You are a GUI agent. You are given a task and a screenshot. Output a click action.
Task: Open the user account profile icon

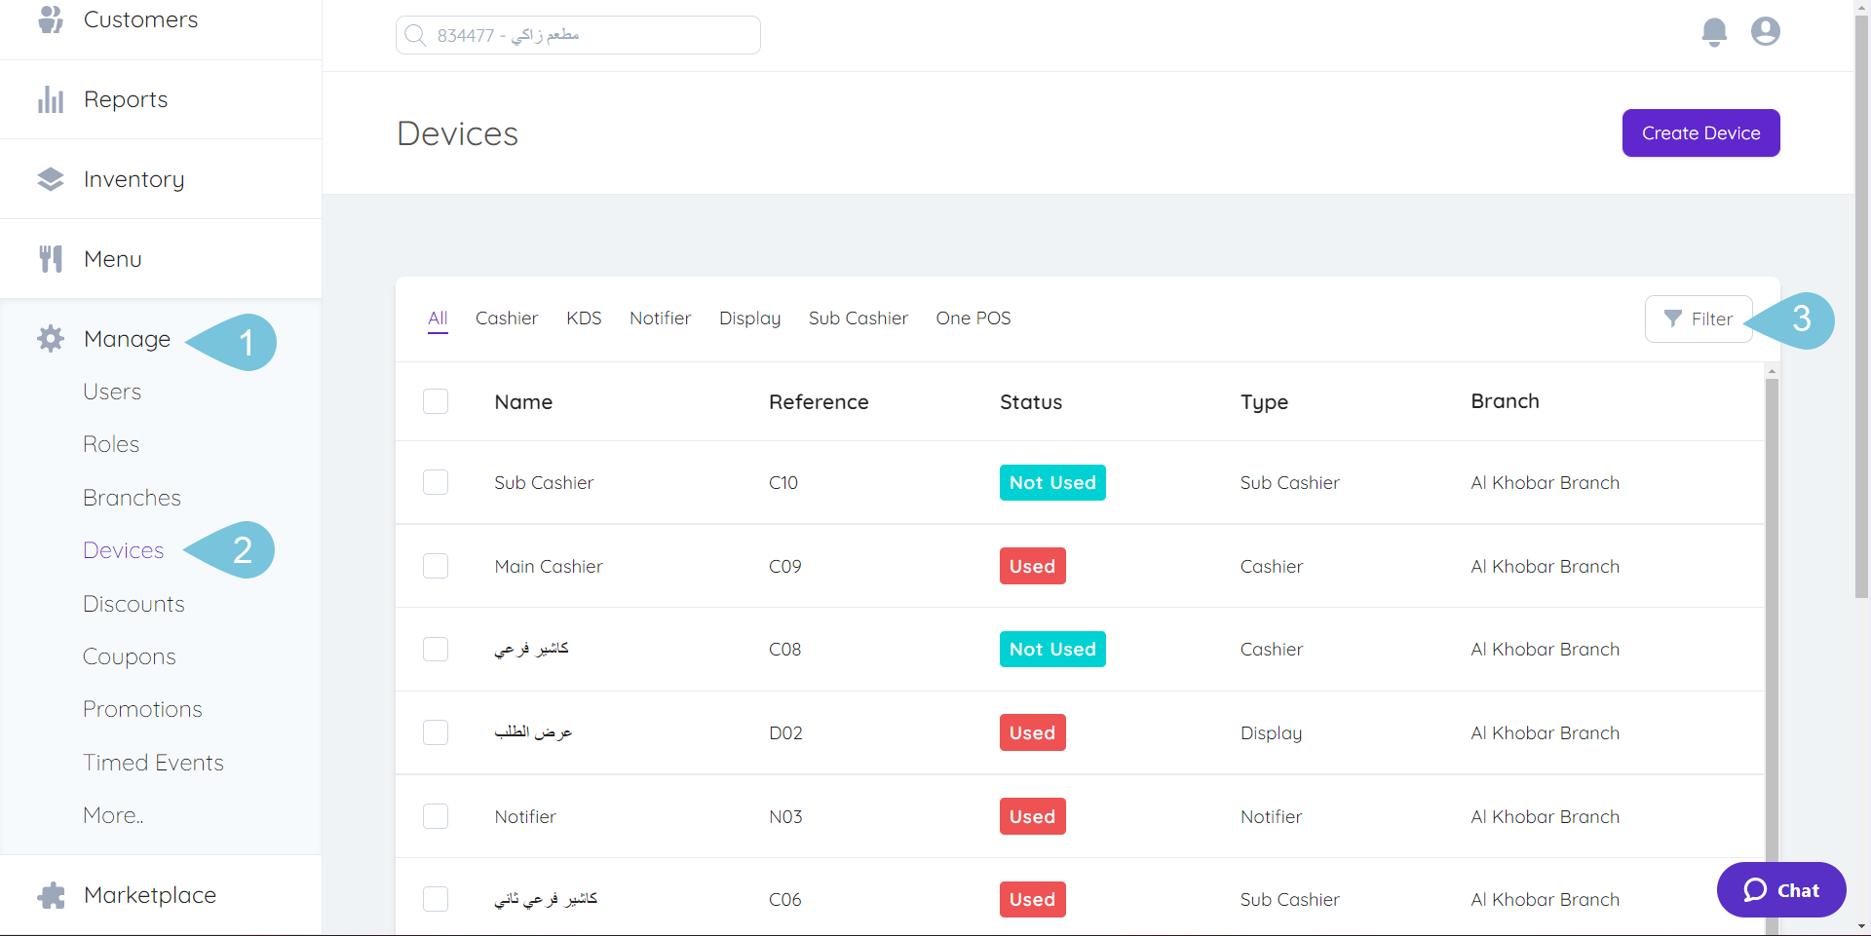point(1766,31)
